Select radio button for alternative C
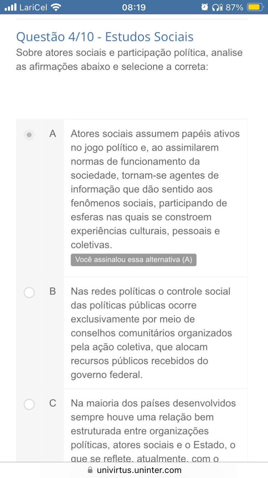Screen dimensions: 268x478 [29, 404]
